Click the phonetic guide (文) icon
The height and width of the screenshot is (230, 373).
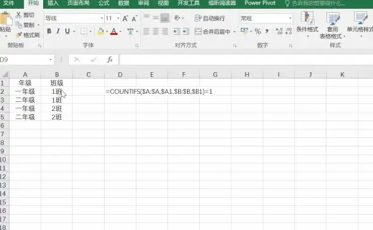131,32
